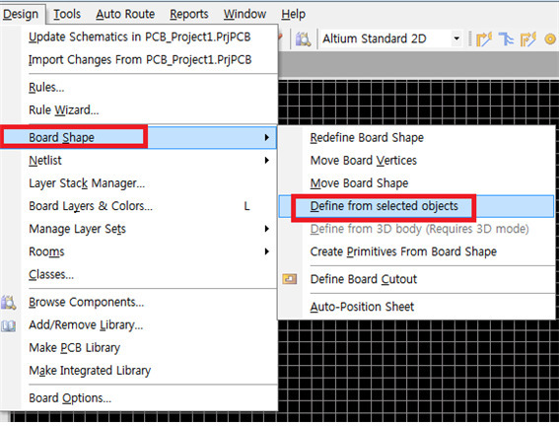Expand the Manage Layer Sets arrow
The height and width of the screenshot is (426, 559).
pyautogui.click(x=266, y=229)
